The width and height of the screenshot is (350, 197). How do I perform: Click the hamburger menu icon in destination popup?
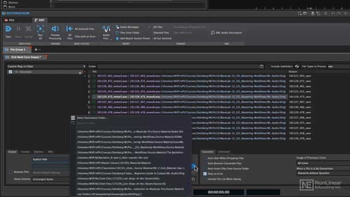click(x=73, y=118)
